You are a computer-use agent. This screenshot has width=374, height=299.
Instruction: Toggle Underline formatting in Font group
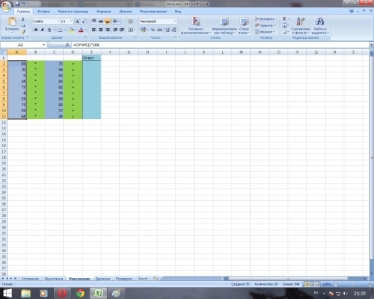pyautogui.click(x=49, y=30)
